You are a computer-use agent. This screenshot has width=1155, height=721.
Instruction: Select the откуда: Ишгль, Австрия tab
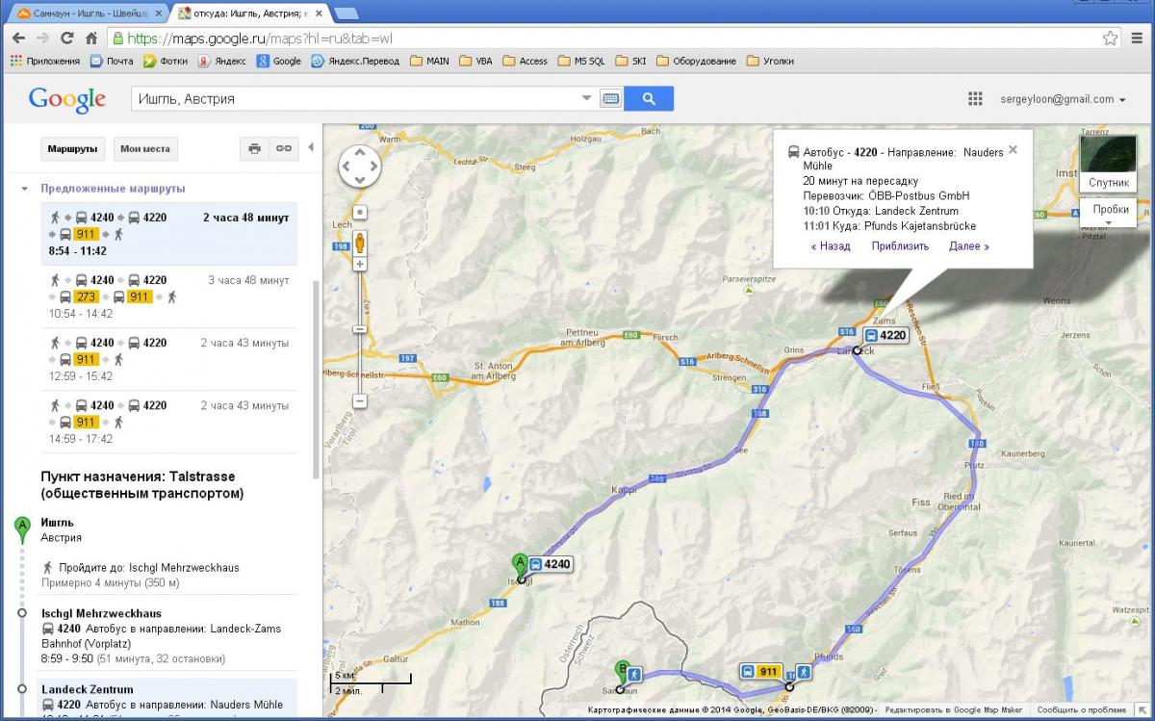[x=249, y=13]
